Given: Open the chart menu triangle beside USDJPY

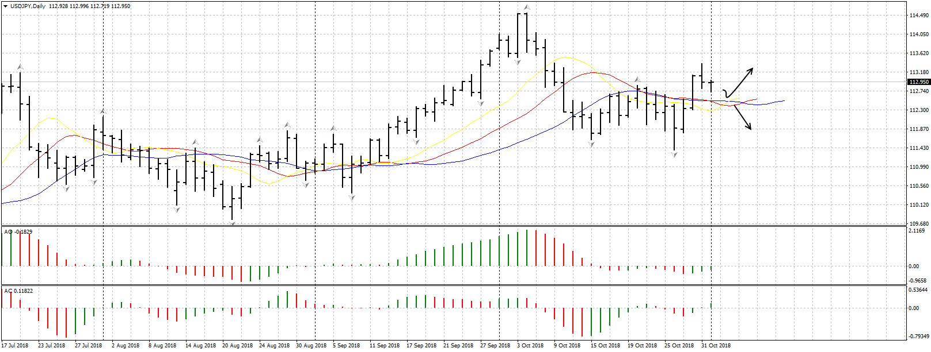Looking at the screenshot, I should 5,6.
